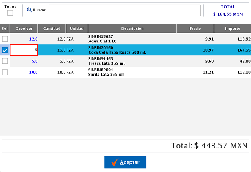
Task: Click the orange checkmark on Aceptar
Action: pos(115,162)
